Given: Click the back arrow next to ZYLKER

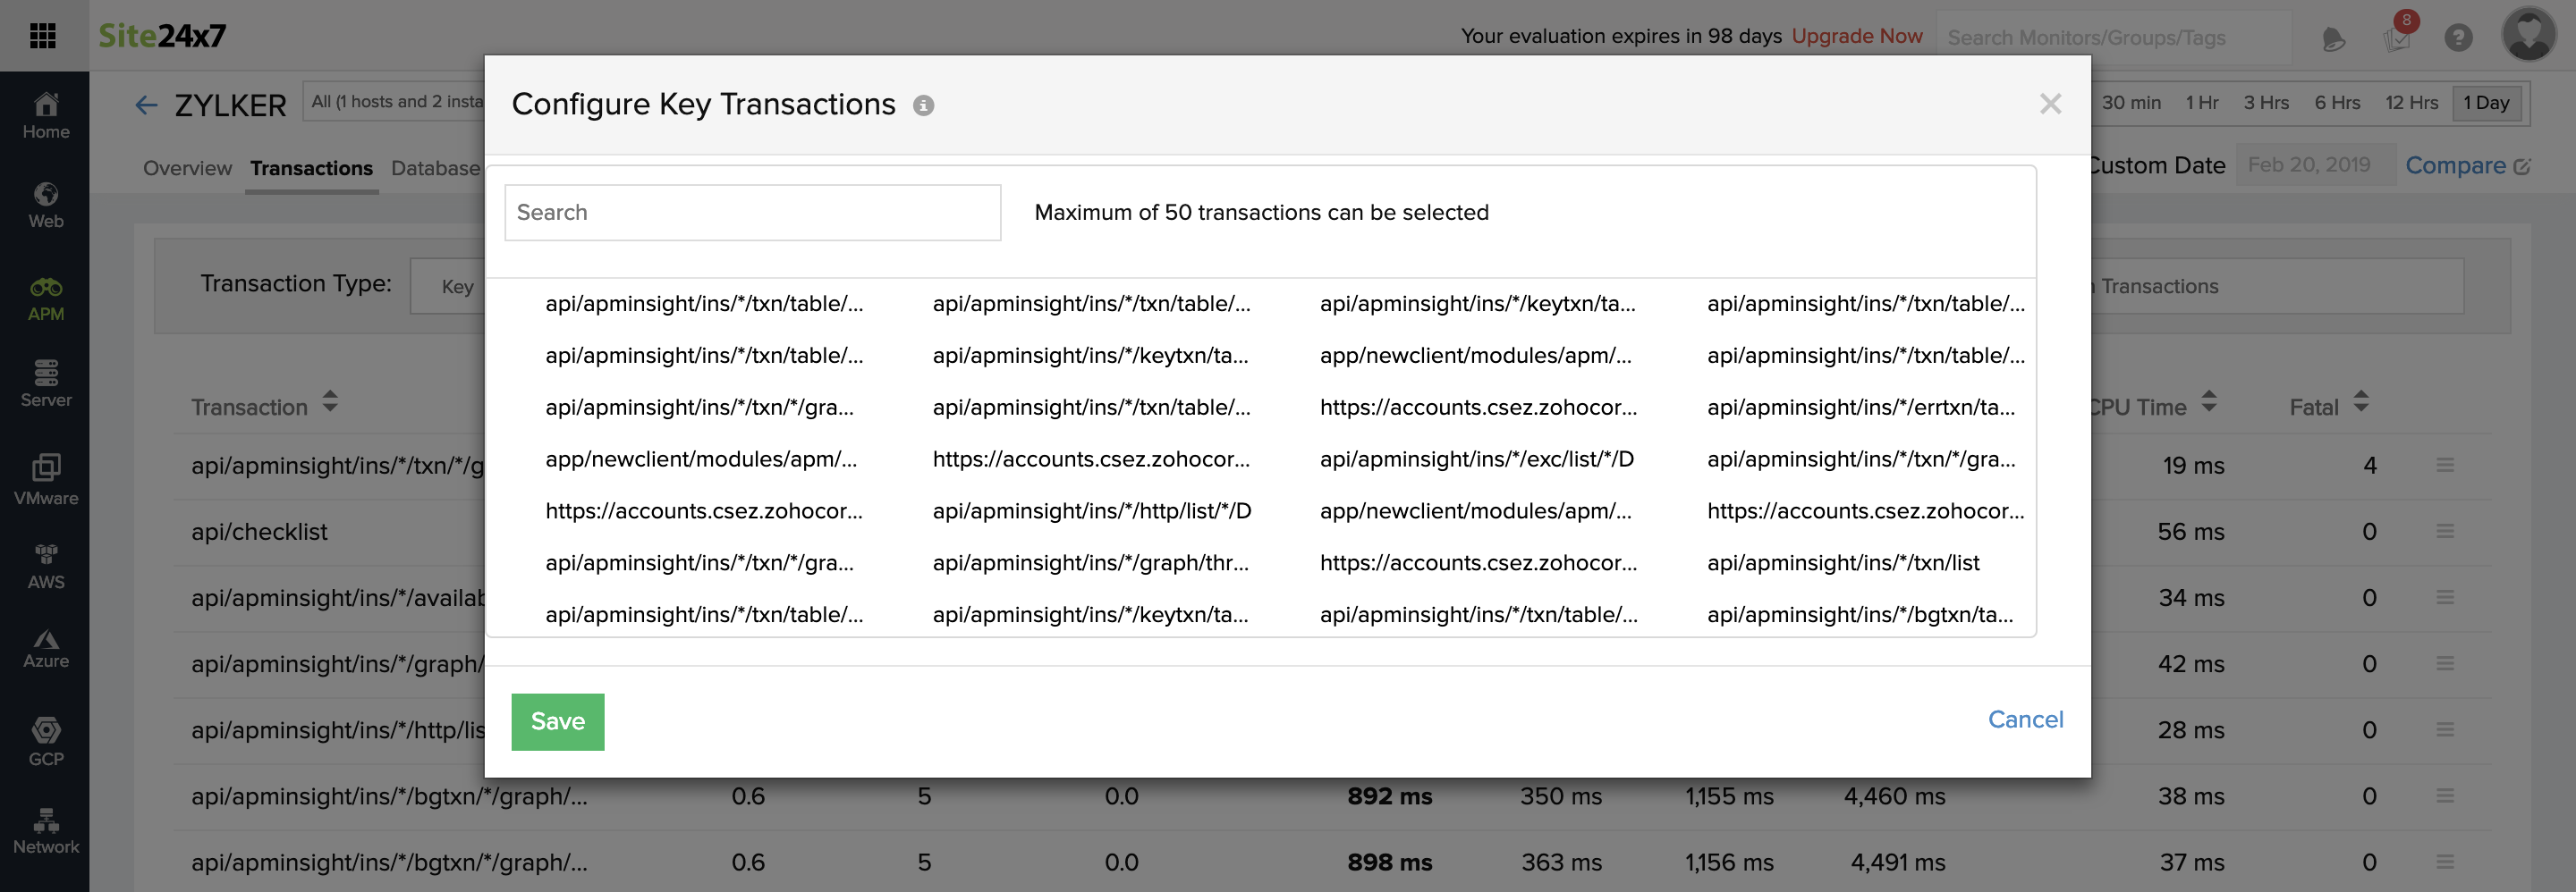Looking at the screenshot, I should [146, 105].
